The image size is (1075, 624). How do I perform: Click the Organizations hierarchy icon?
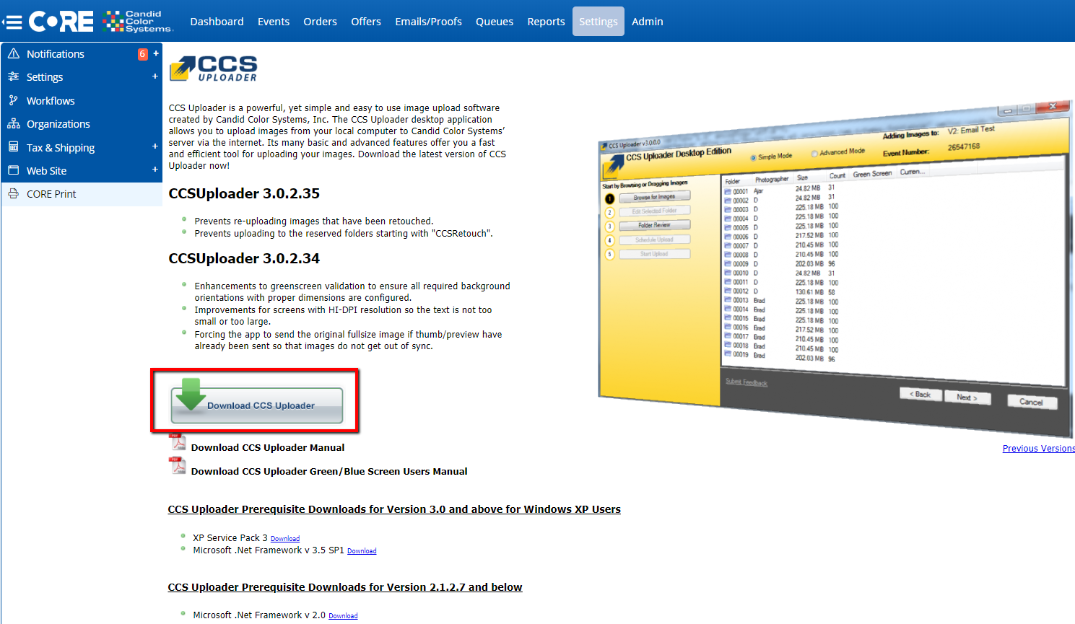pyautogui.click(x=14, y=124)
